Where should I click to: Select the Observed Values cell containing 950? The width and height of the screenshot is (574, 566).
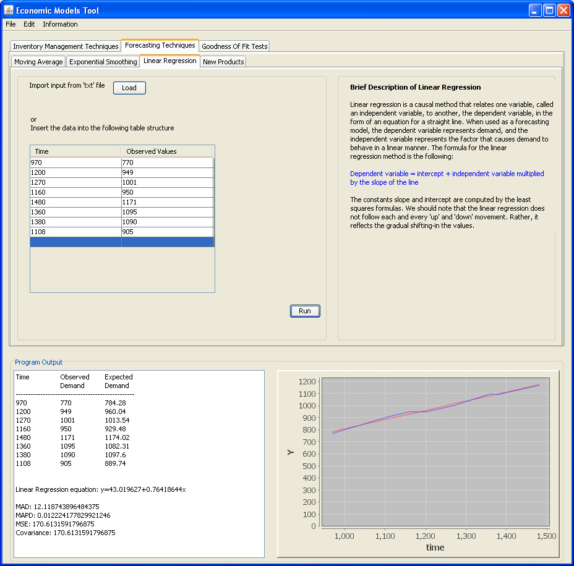(167, 192)
